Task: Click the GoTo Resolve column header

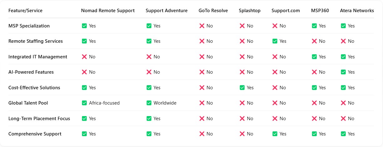Action: click(x=213, y=11)
